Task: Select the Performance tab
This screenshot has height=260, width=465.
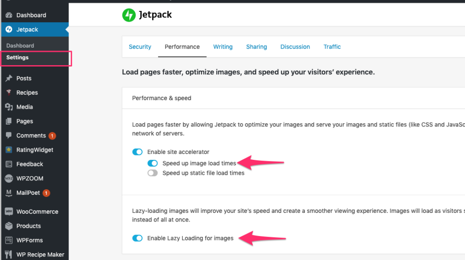Action: click(x=182, y=47)
